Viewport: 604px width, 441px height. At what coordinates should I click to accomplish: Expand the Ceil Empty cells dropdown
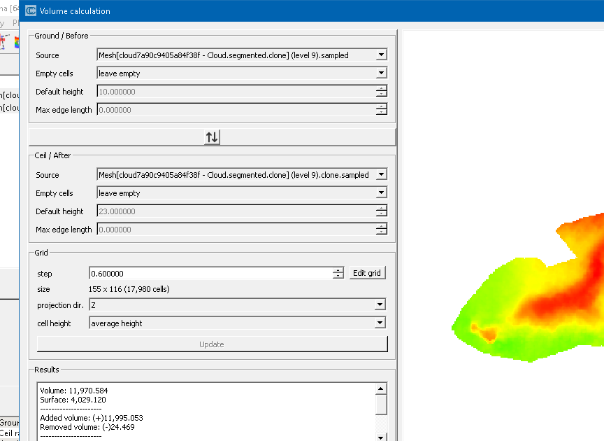pyautogui.click(x=241, y=193)
